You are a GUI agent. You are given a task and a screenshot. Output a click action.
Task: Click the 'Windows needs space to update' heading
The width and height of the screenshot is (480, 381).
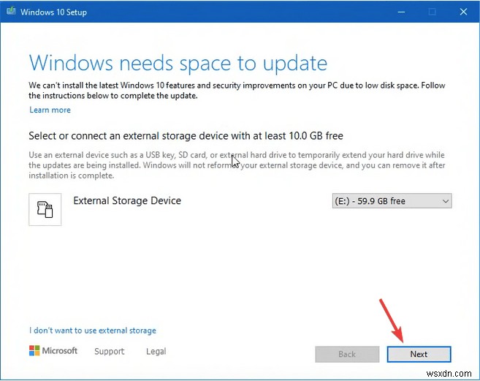coord(178,63)
